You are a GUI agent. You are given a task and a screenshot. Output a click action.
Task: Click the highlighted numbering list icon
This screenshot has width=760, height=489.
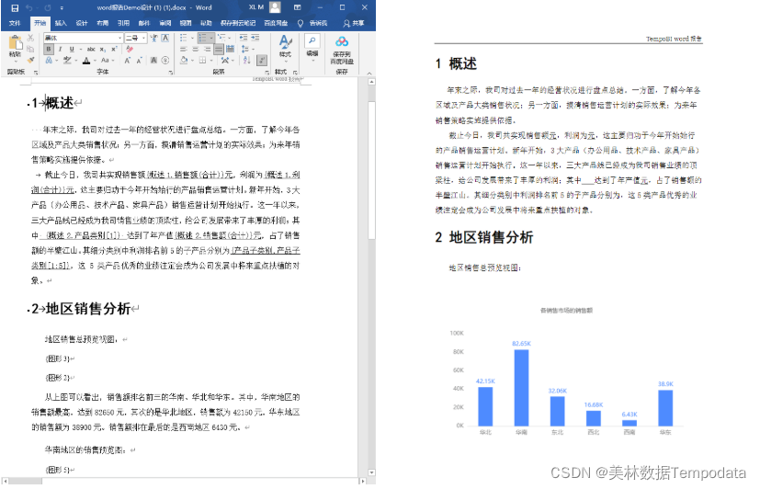(x=202, y=38)
